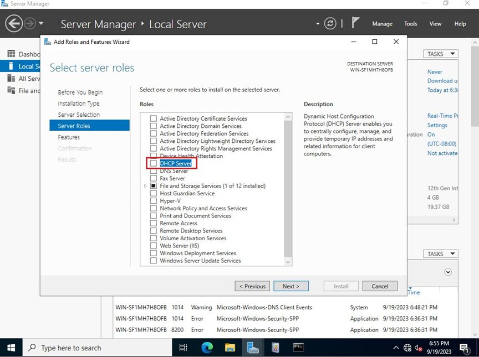Viewport: 479px width, 357px height.
Task: Open the View menu
Action: click(x=435, y=24)
